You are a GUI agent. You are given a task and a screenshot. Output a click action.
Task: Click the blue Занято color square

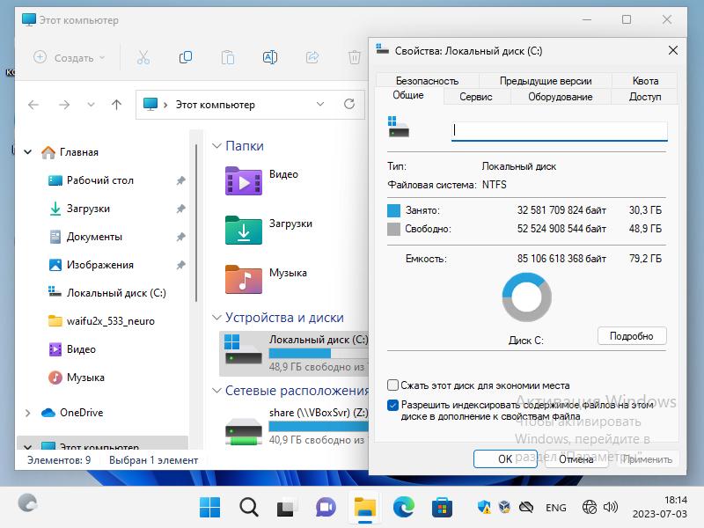coord(393,210)
